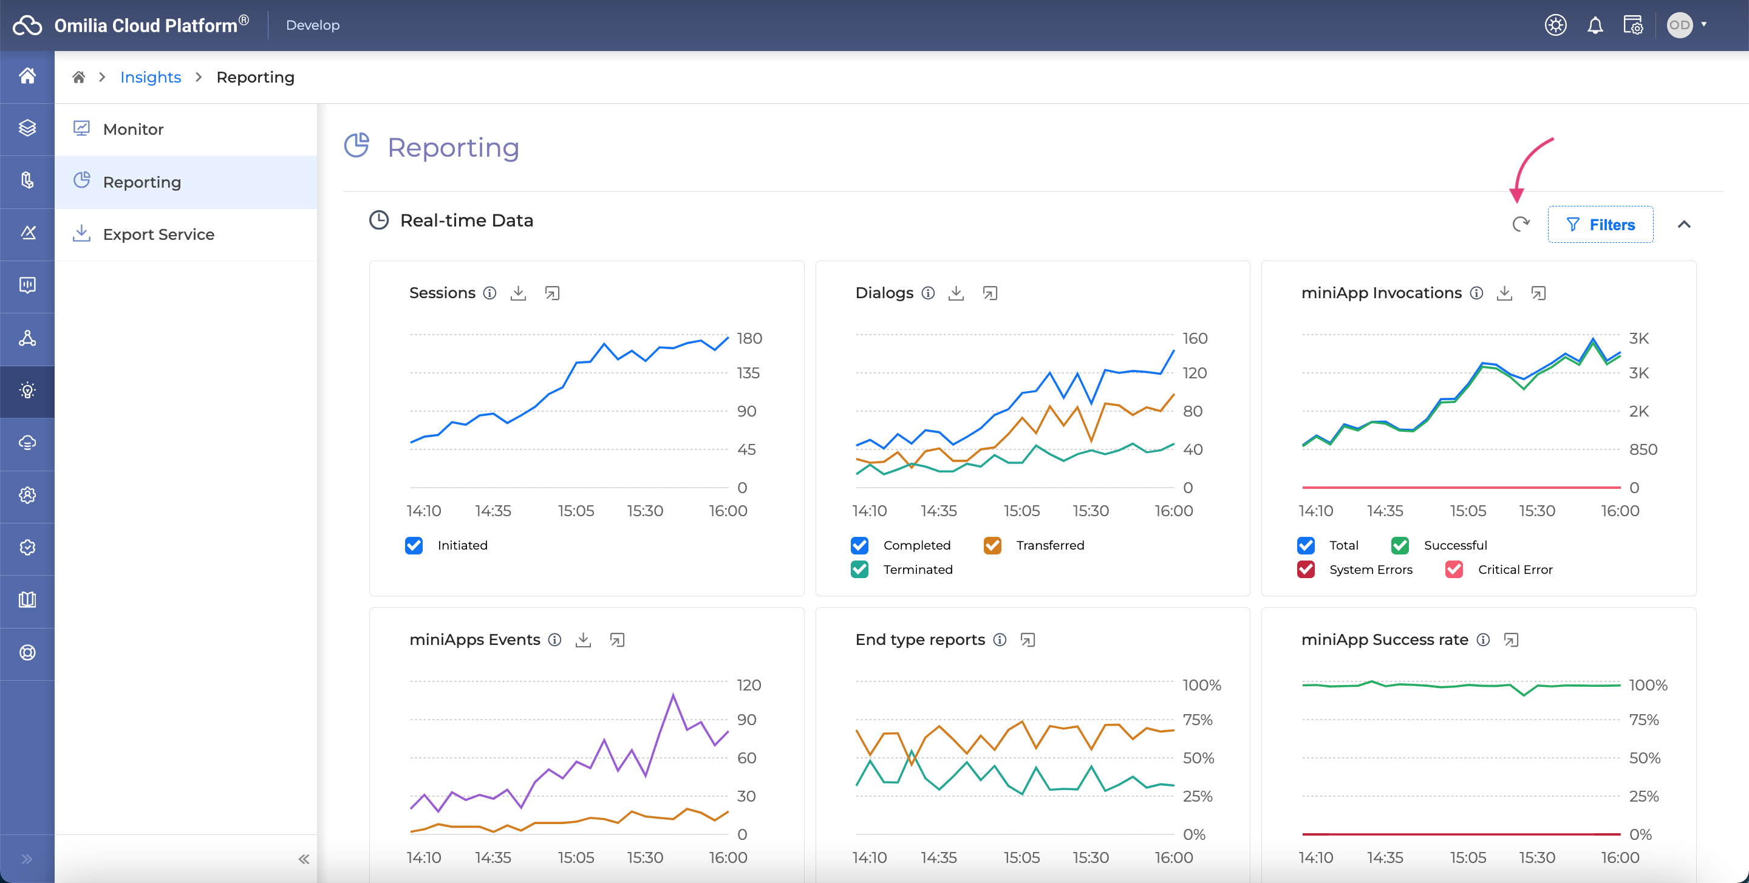Click the Insights lightbulb sidebar icon
The image size is (1749, 883).
point(27,391)
